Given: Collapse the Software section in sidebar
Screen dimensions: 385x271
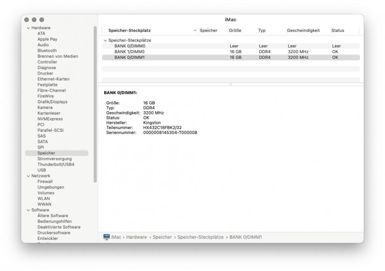Looking at the screenshot, I should coord(28,210).
